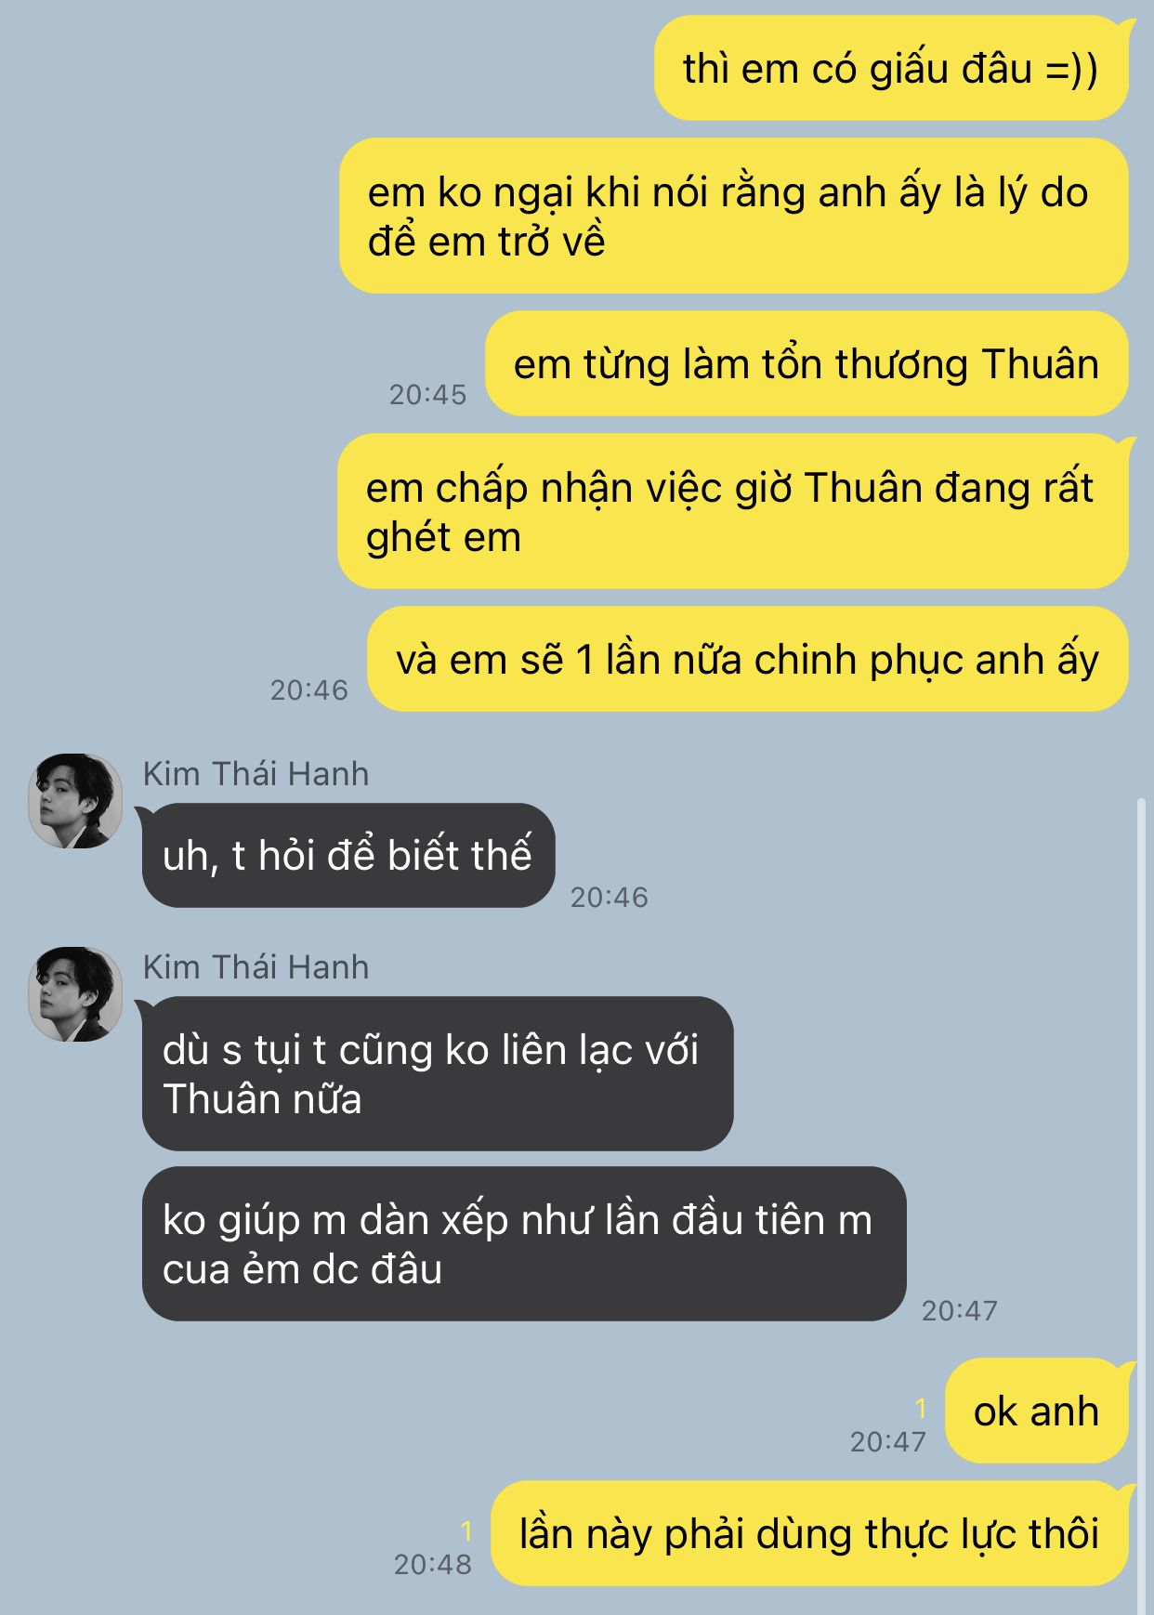Tap the read count '1' beside 'ok anh'
1154x1615 pixels.
921,1409
